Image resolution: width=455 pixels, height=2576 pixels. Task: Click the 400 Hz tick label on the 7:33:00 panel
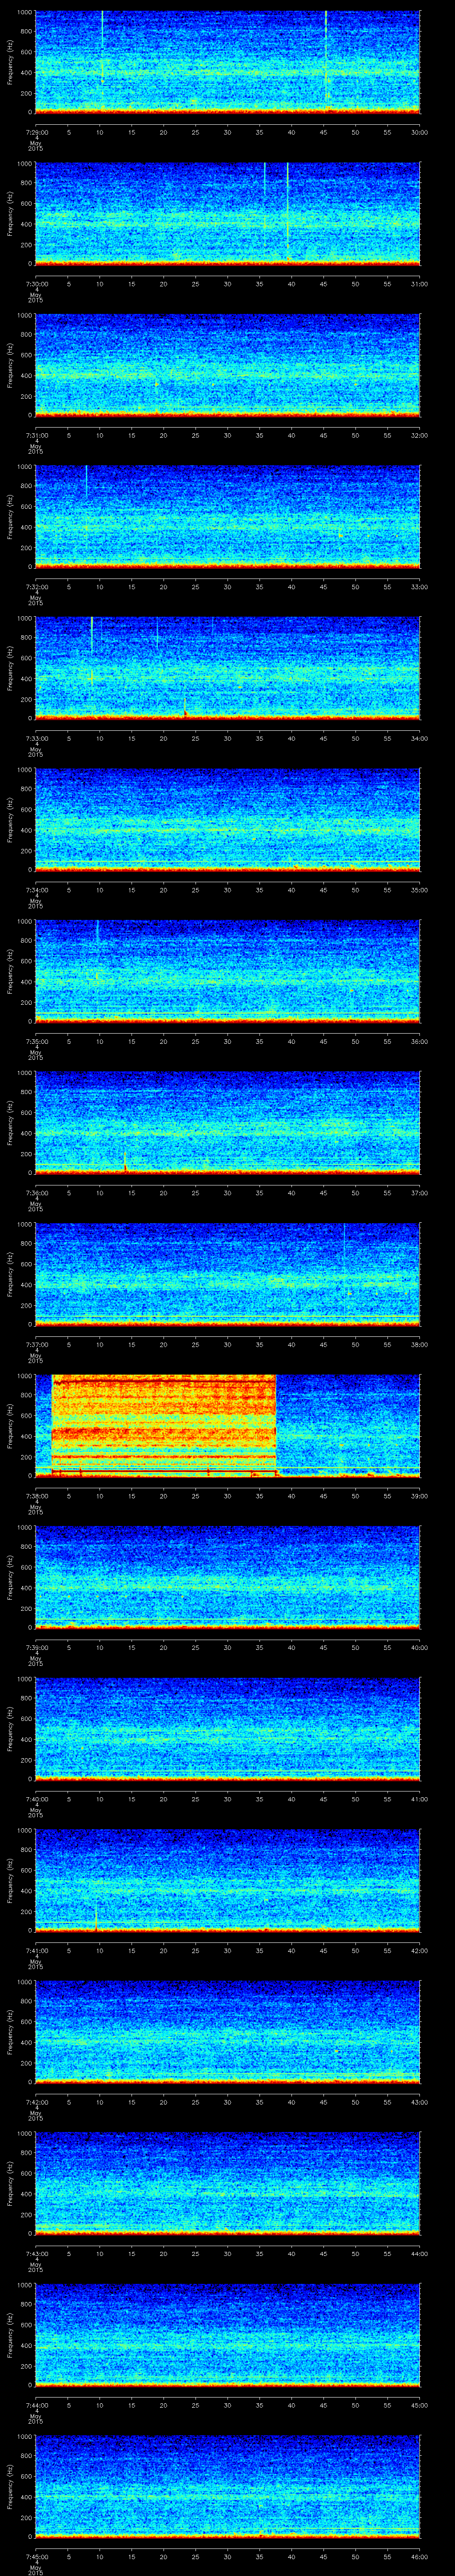pos(27,678)
